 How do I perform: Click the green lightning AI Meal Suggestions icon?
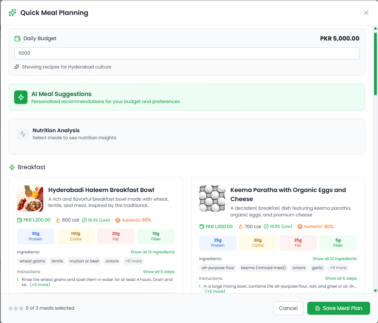21,97
